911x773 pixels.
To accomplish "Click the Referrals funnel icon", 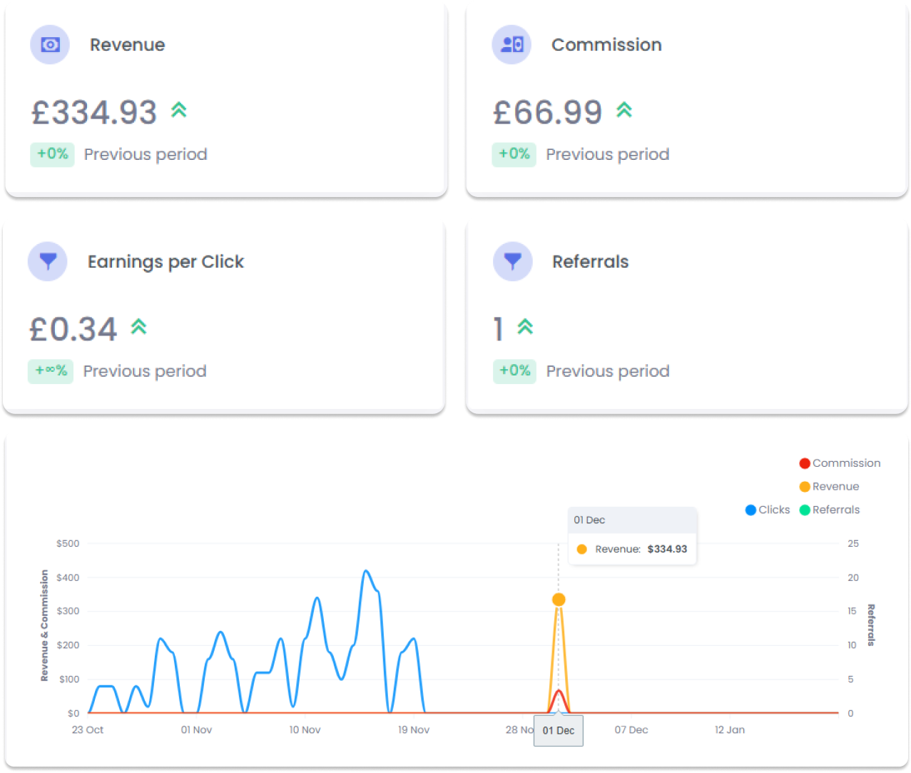I will [512, 261].
